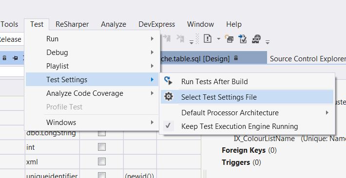The height and width of the screenshot is (178, 346).
Task: Click the Run Tests After Build icon
Action: [x=168, y=81]
